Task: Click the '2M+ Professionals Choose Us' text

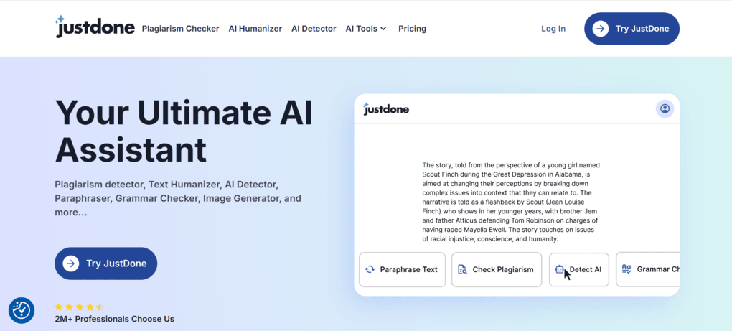Action: click(114, 320)
